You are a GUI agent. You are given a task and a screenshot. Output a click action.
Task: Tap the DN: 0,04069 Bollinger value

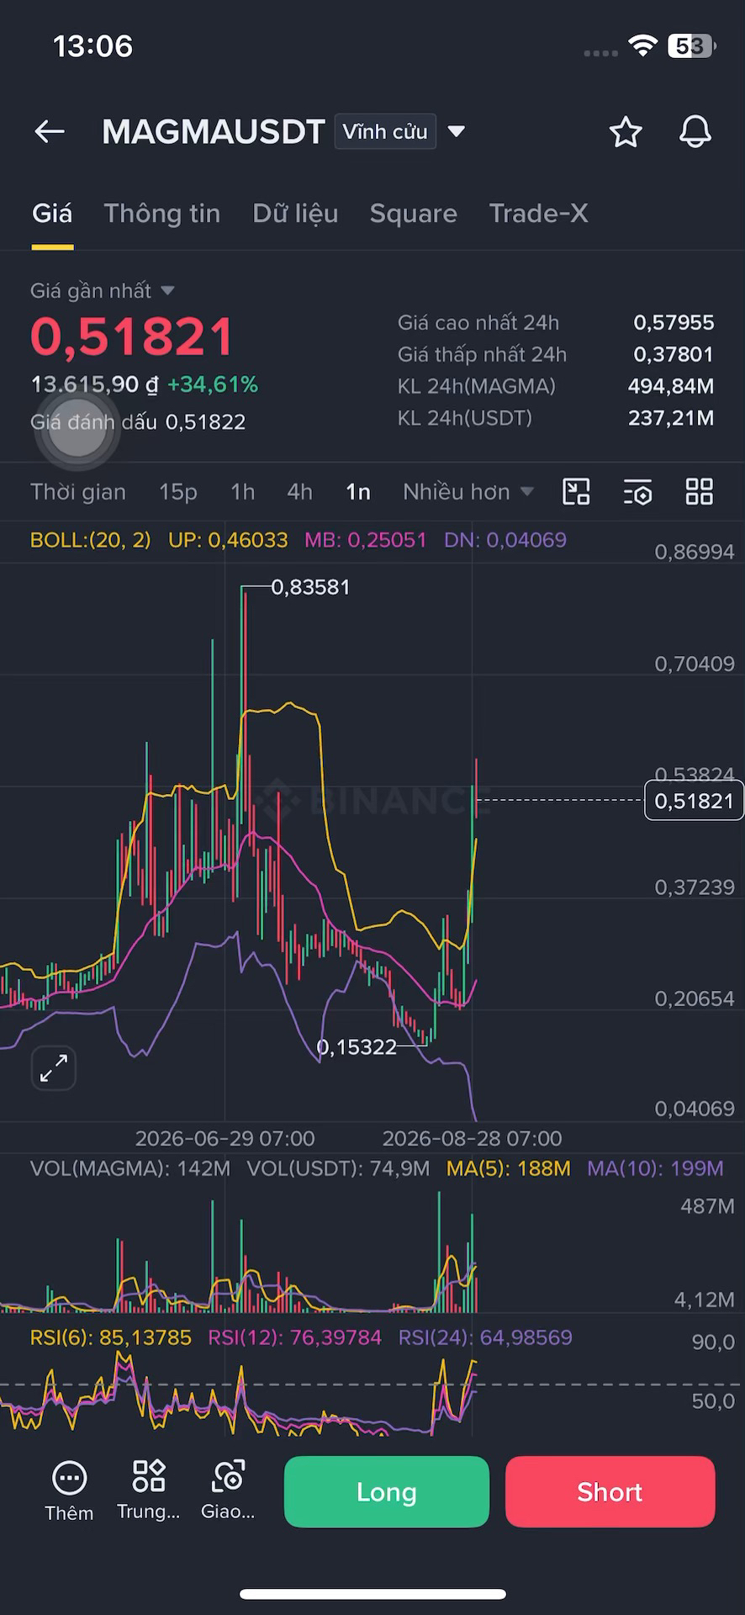[x=505, y=540]
